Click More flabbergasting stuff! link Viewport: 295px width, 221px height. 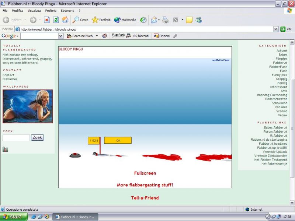point(145,185)
